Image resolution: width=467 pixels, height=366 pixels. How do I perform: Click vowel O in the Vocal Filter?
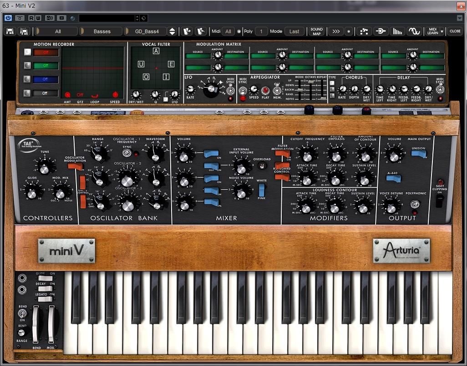(146, 77)
